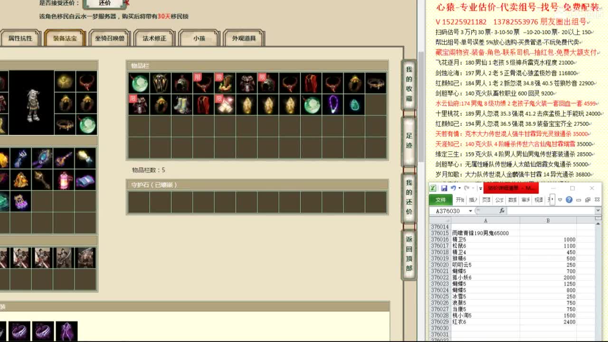This screenshot has height=342, width=608.
Task: Click the heart icon on the Excel ribbon
Action: click(x=561, y=200)
